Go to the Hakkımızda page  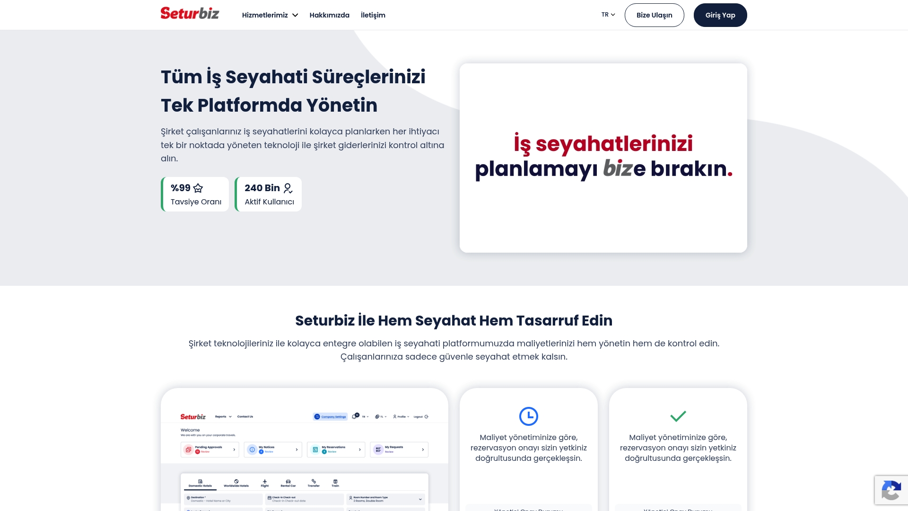click(330, 15)
